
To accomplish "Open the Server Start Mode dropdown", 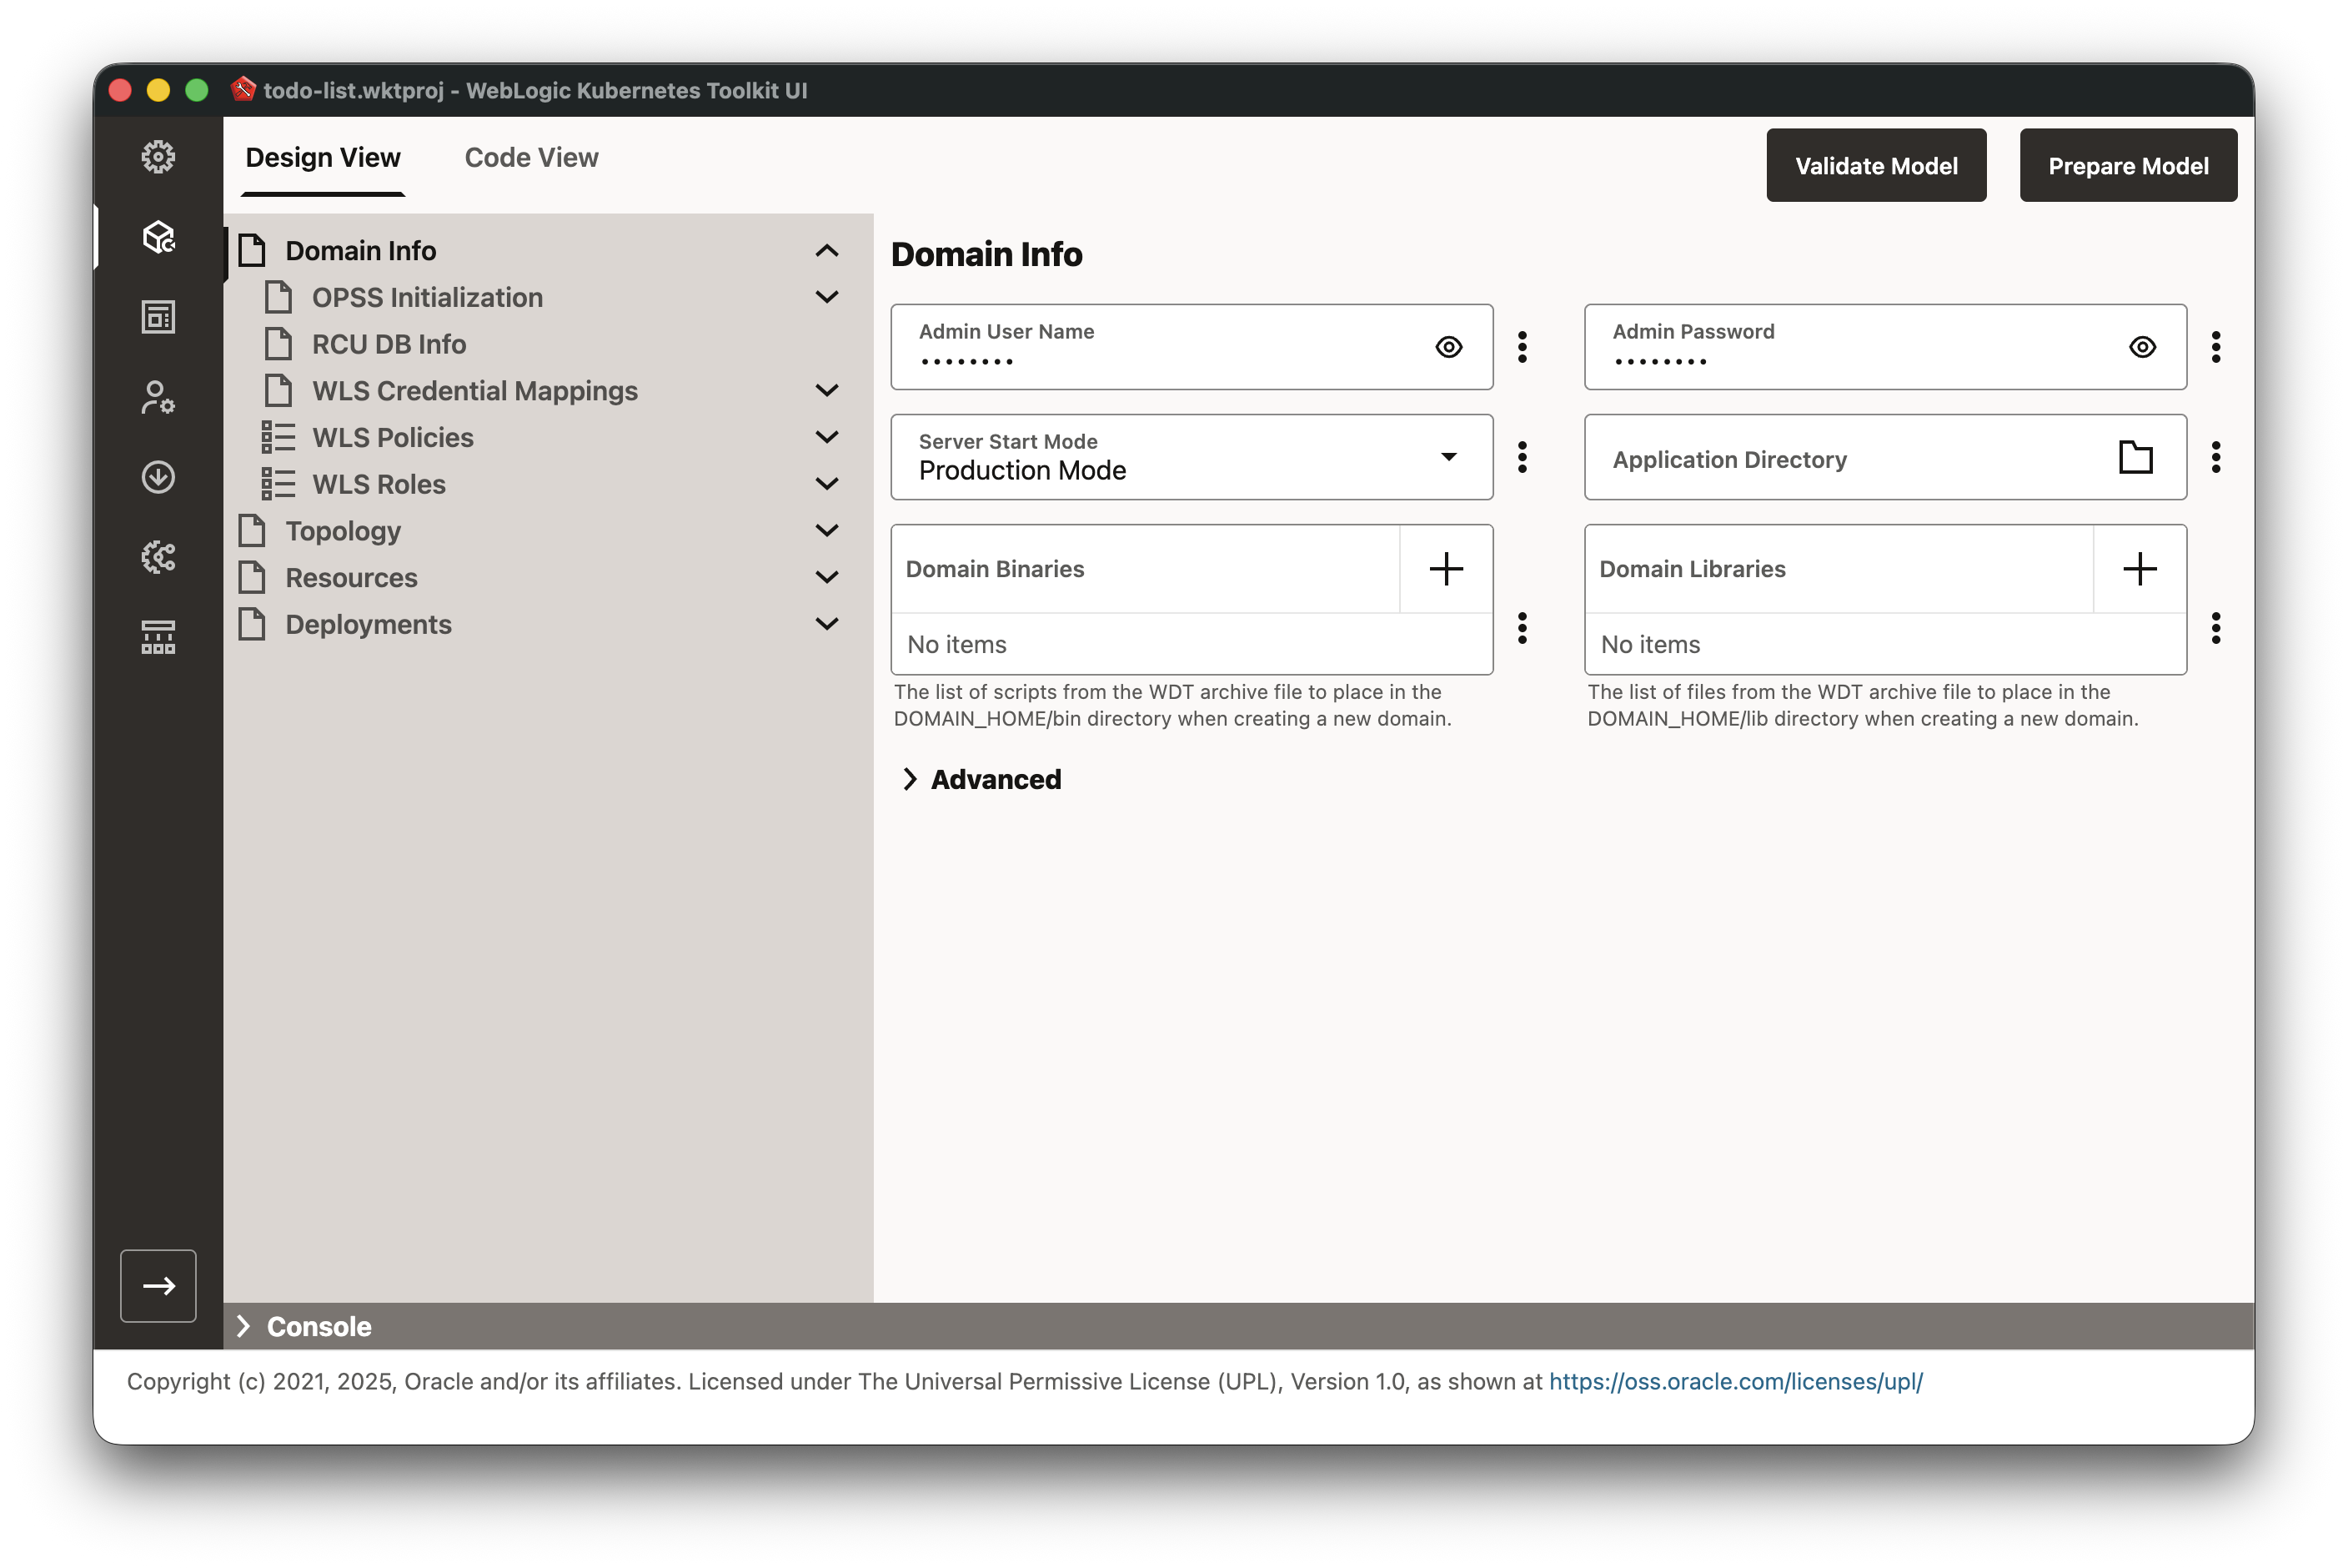I will (x=1448, y=457).
